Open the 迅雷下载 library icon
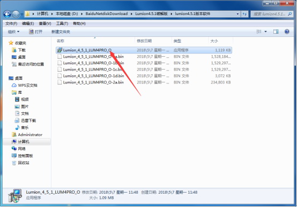Viewport: 297px width, 207px height. (17, 120)
